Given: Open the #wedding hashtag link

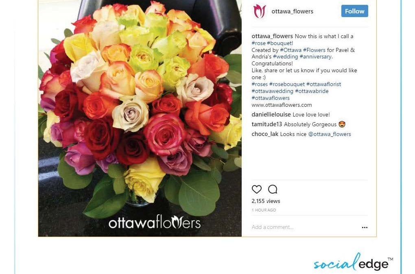Looking at the screenshot, I should coord(285,57).
